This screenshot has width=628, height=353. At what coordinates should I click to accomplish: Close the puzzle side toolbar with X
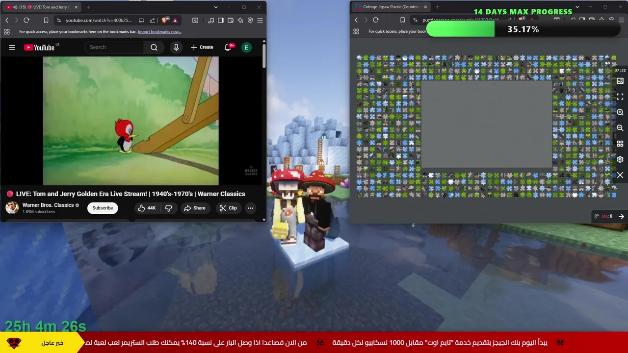620,175
